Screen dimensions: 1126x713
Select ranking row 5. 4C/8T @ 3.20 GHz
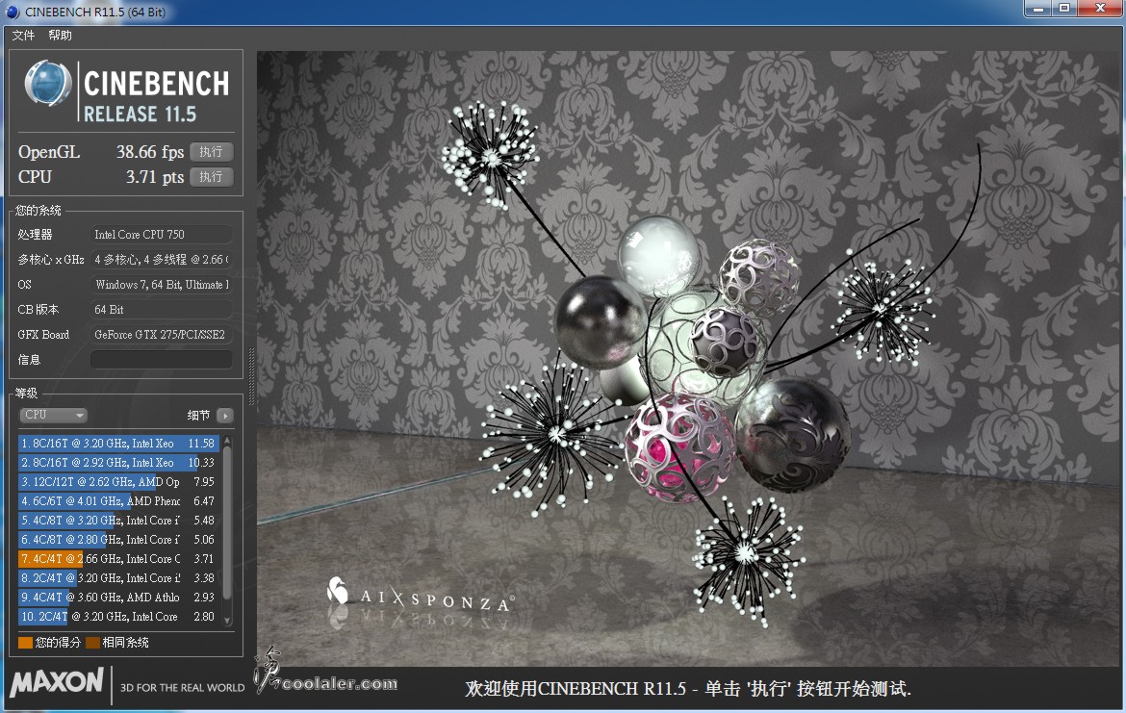(118, 520)
